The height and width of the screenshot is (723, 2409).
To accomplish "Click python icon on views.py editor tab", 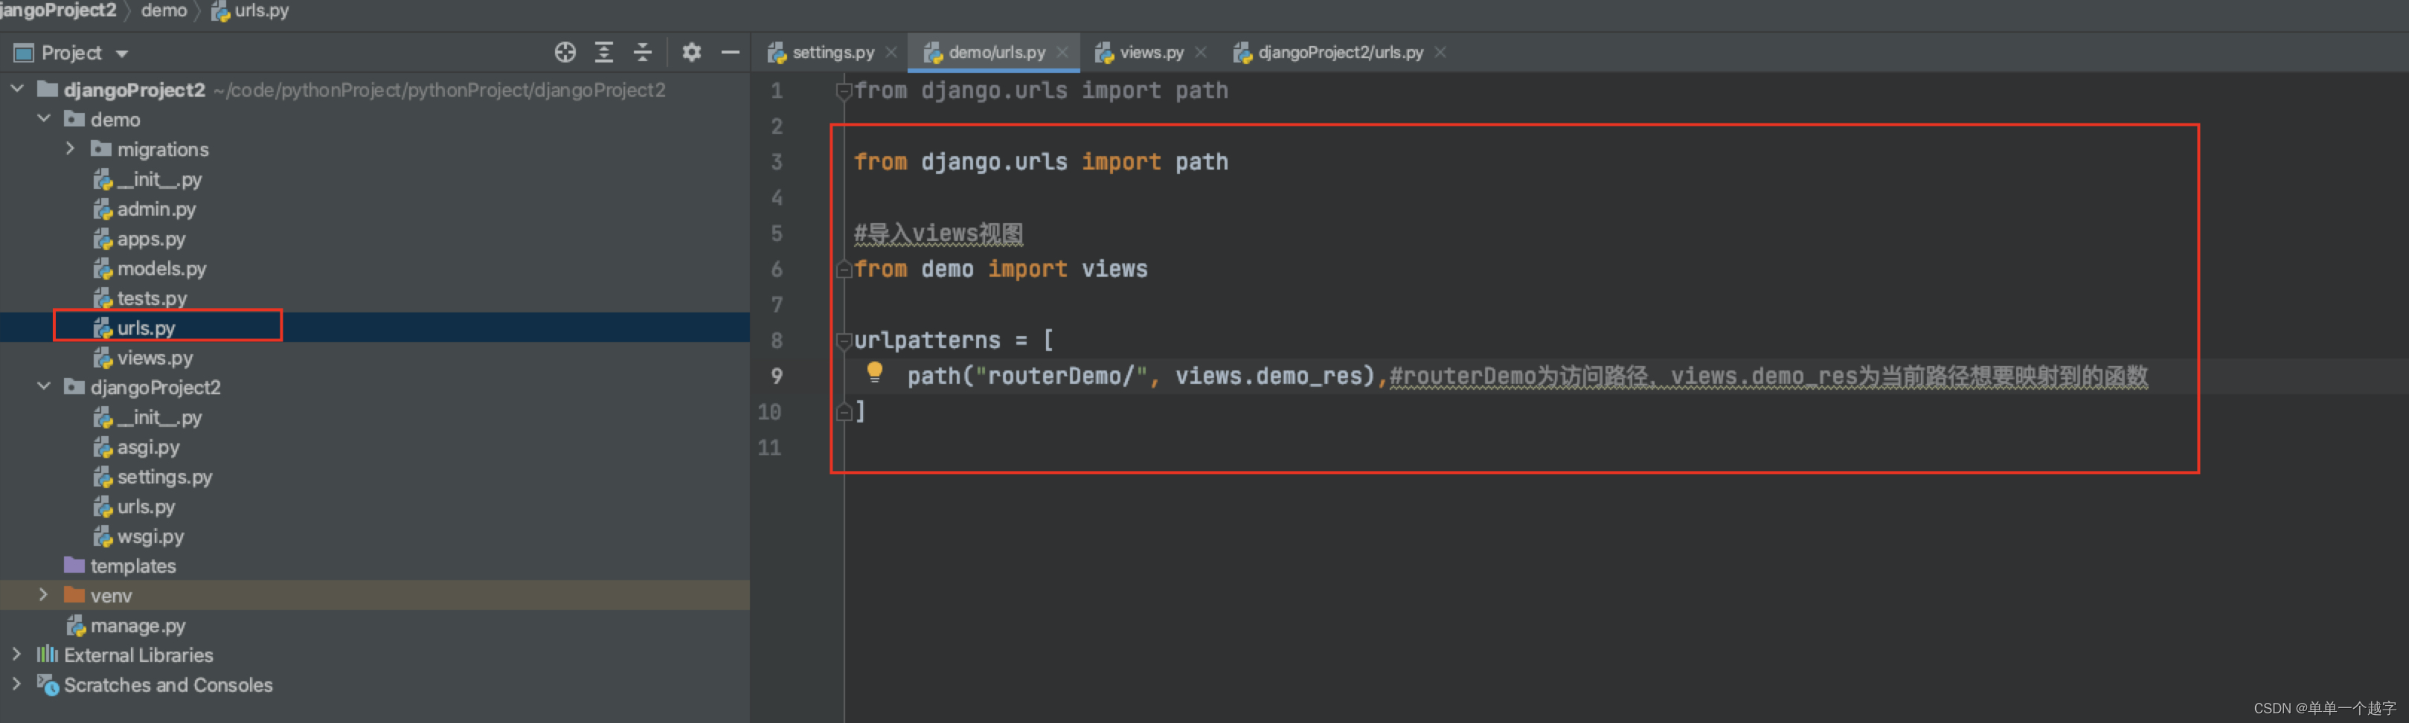I will click(x=1105, y=54).
